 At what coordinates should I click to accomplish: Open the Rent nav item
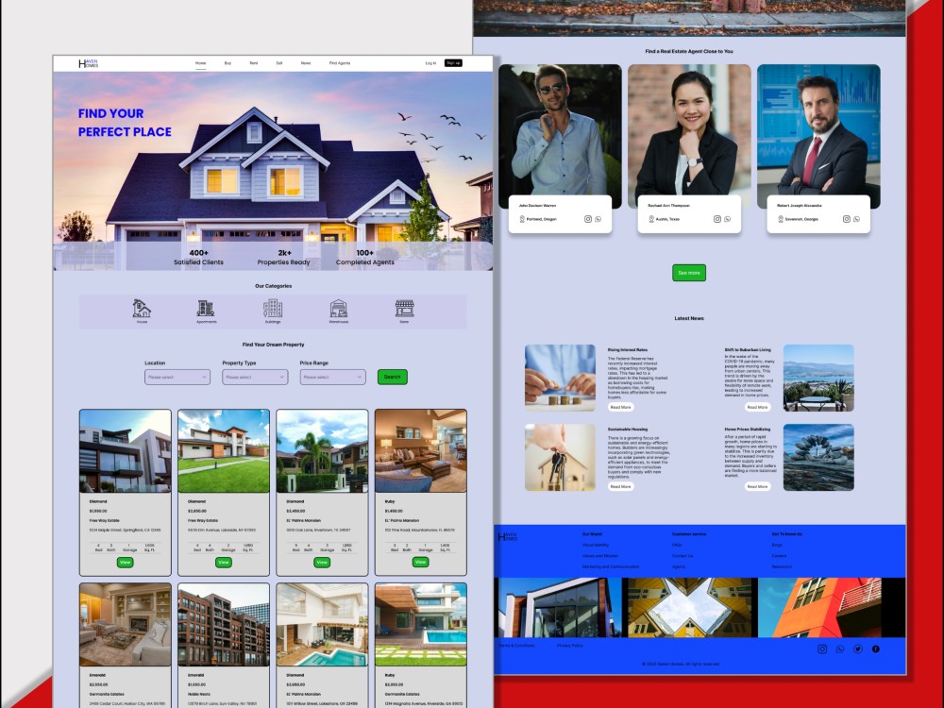(253, 63)
